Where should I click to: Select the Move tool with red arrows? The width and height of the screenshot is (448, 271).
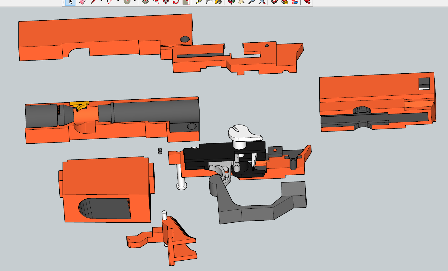166,2
